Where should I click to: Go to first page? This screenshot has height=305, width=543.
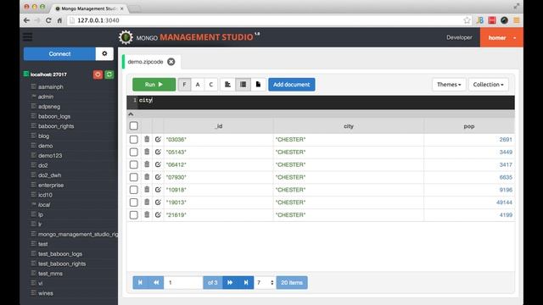tap(140, 282)
